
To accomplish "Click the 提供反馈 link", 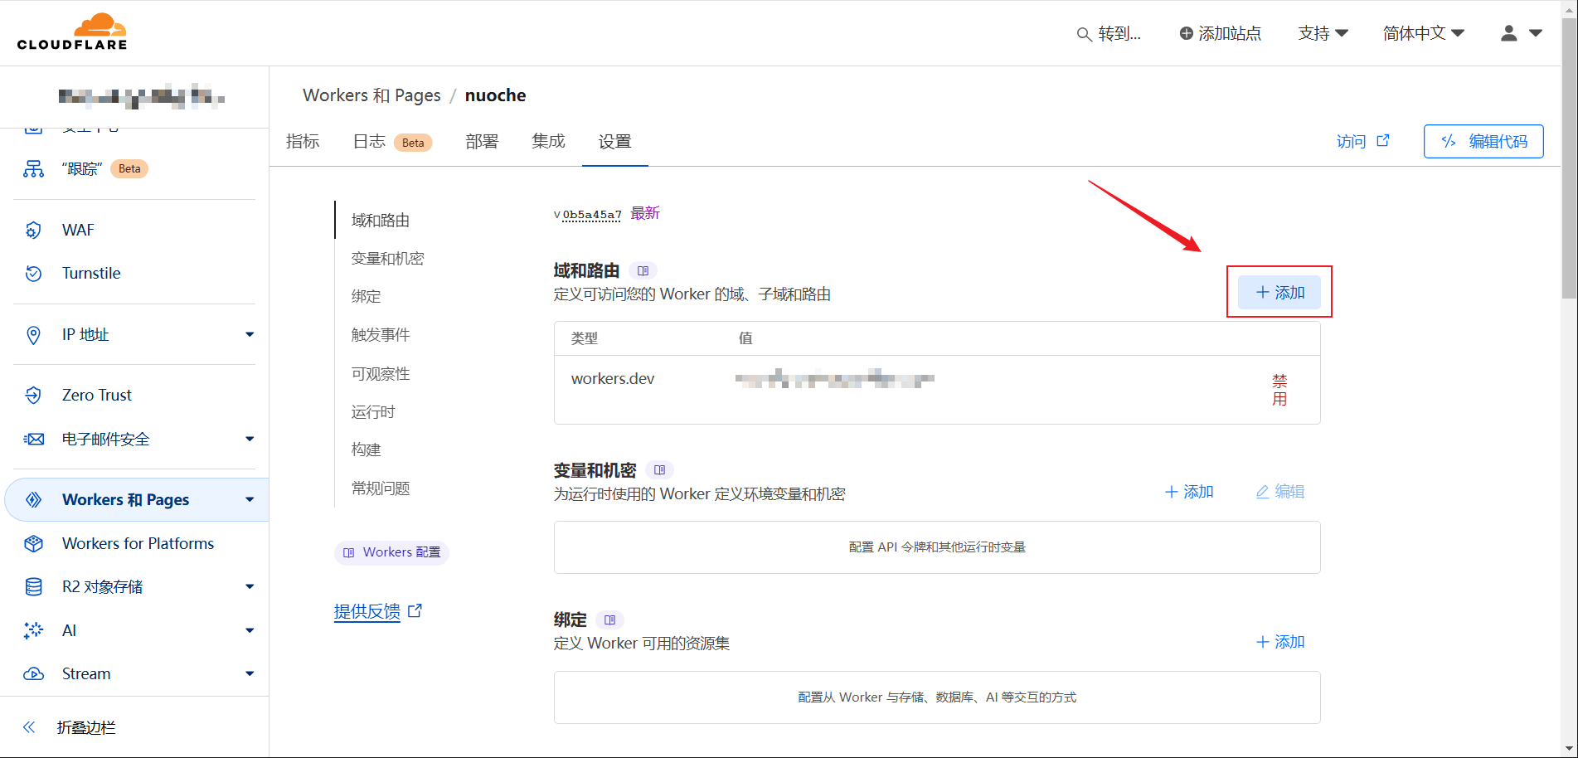I will [367, 611].
